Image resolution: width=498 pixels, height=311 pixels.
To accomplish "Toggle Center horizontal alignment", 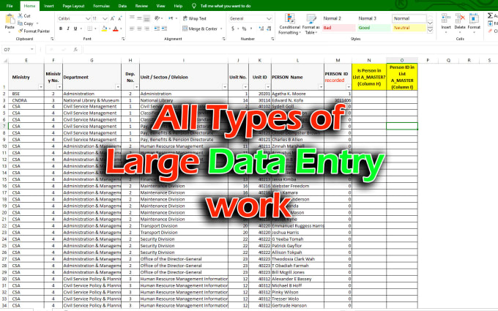I will coord(139,29).
